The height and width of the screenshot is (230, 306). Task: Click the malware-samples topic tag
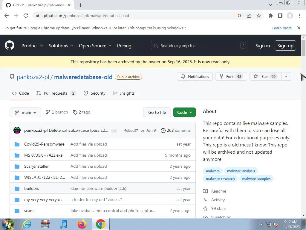tap(256, 179)
